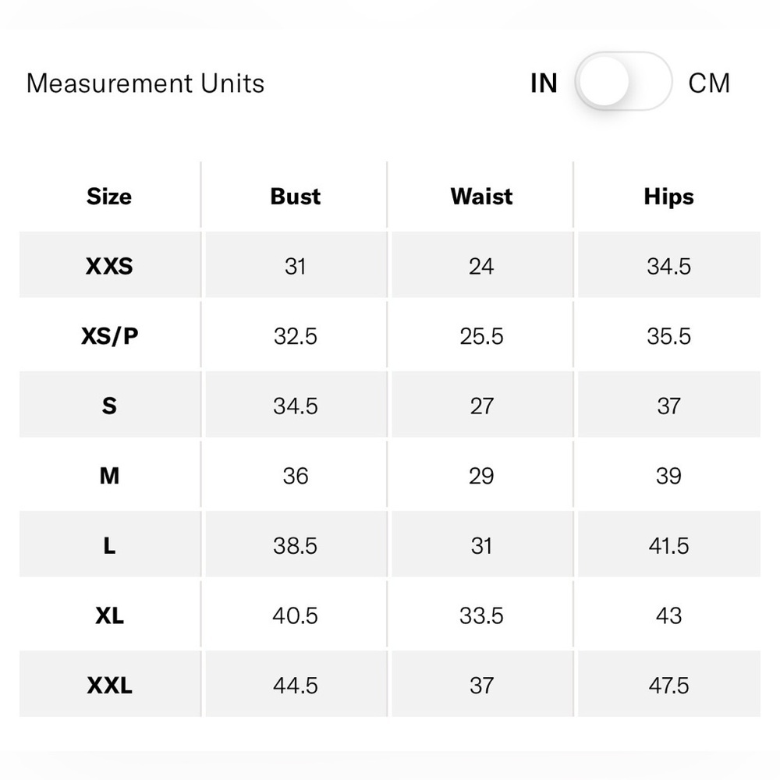This screenshot has width=780, height=780.
Task: Click the Size column header
Action: 109,197
